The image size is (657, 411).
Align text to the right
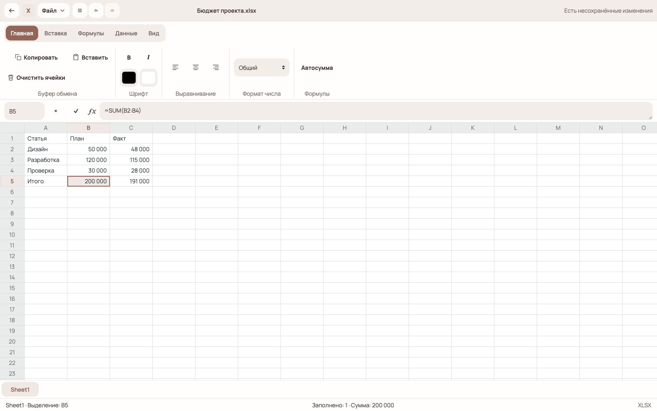pyautogui.click(x=216, y=67)
